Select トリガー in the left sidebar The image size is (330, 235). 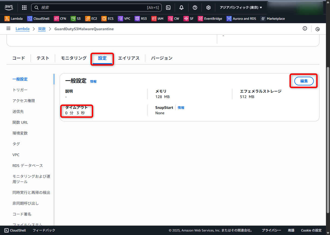[20, 90]
